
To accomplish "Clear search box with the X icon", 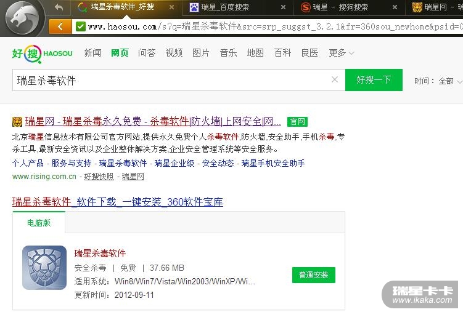I will [x=335, y=79].
